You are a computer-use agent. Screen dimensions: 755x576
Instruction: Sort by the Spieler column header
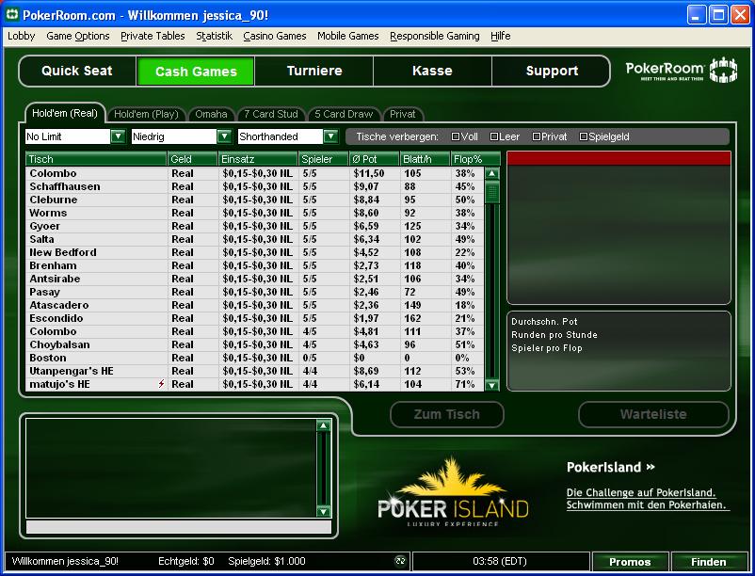point(323,159)
